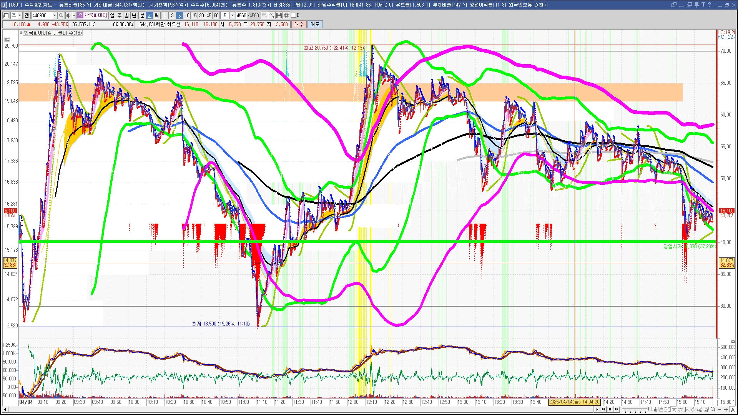This screenshot has width=738, height=415.
Task: Click the playback speed slider at bottom
Action: [x=635, y=408]
